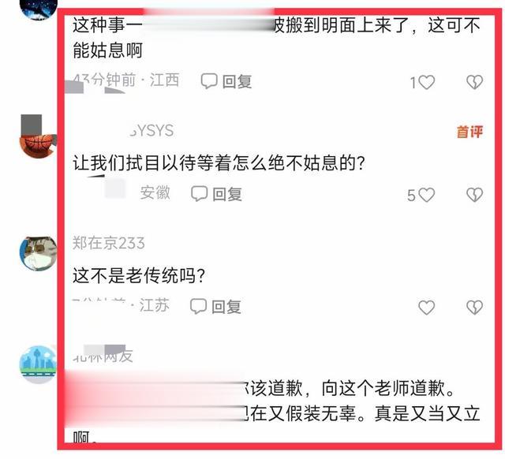Like the Jiangxi comment with 1 like
This screenshot has width=505, height=459.
coord(426,82)
